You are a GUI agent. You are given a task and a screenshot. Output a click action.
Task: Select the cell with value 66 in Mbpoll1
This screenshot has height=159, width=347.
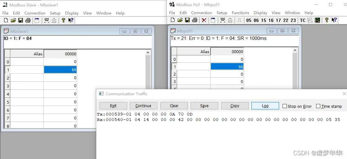227,67
